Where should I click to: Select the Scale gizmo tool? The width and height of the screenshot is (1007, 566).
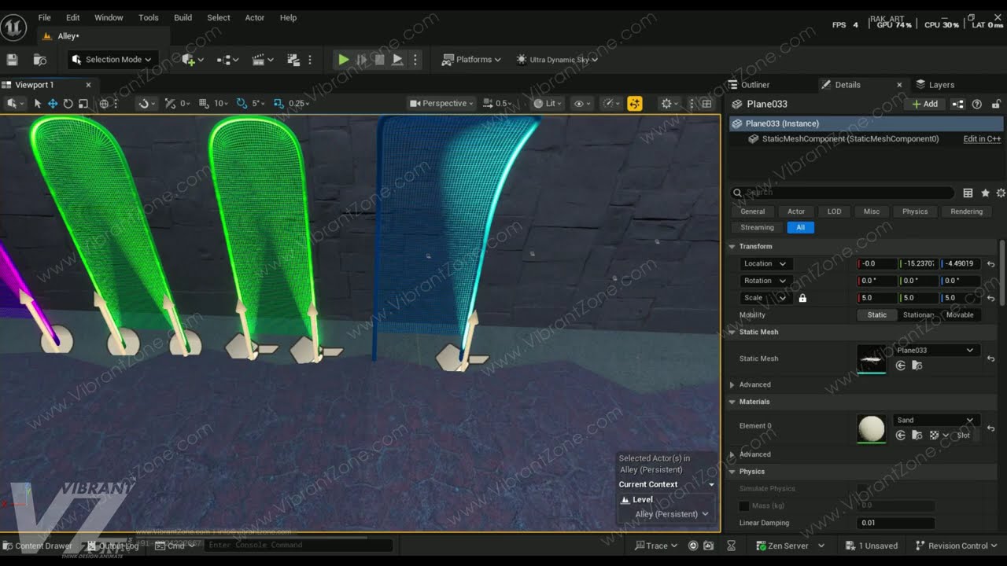[x=83, y=104]
